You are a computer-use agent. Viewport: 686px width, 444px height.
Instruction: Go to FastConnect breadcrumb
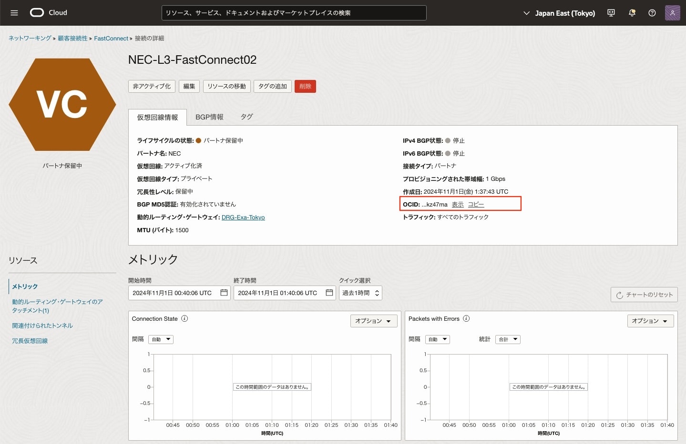point(111,38)
